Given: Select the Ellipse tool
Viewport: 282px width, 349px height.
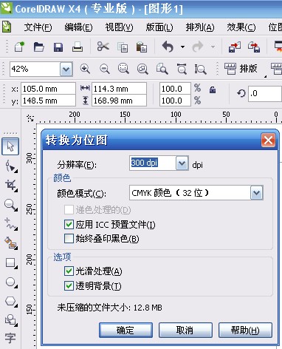Looking at the screenshot, I should pyautogui.click(x=11, y=282).
